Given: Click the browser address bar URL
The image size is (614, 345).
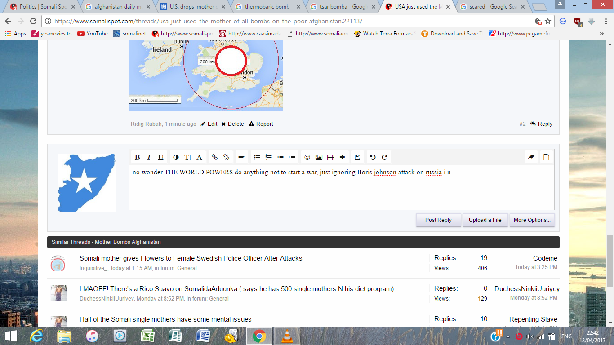Looking at the screenshot, I should tap(208, 21).
